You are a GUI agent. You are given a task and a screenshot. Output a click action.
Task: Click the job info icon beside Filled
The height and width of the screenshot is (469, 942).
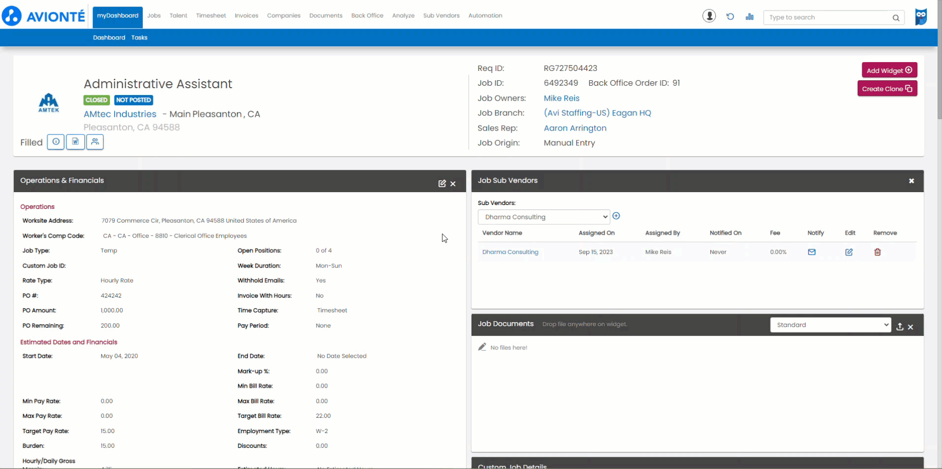coord(56,142)
